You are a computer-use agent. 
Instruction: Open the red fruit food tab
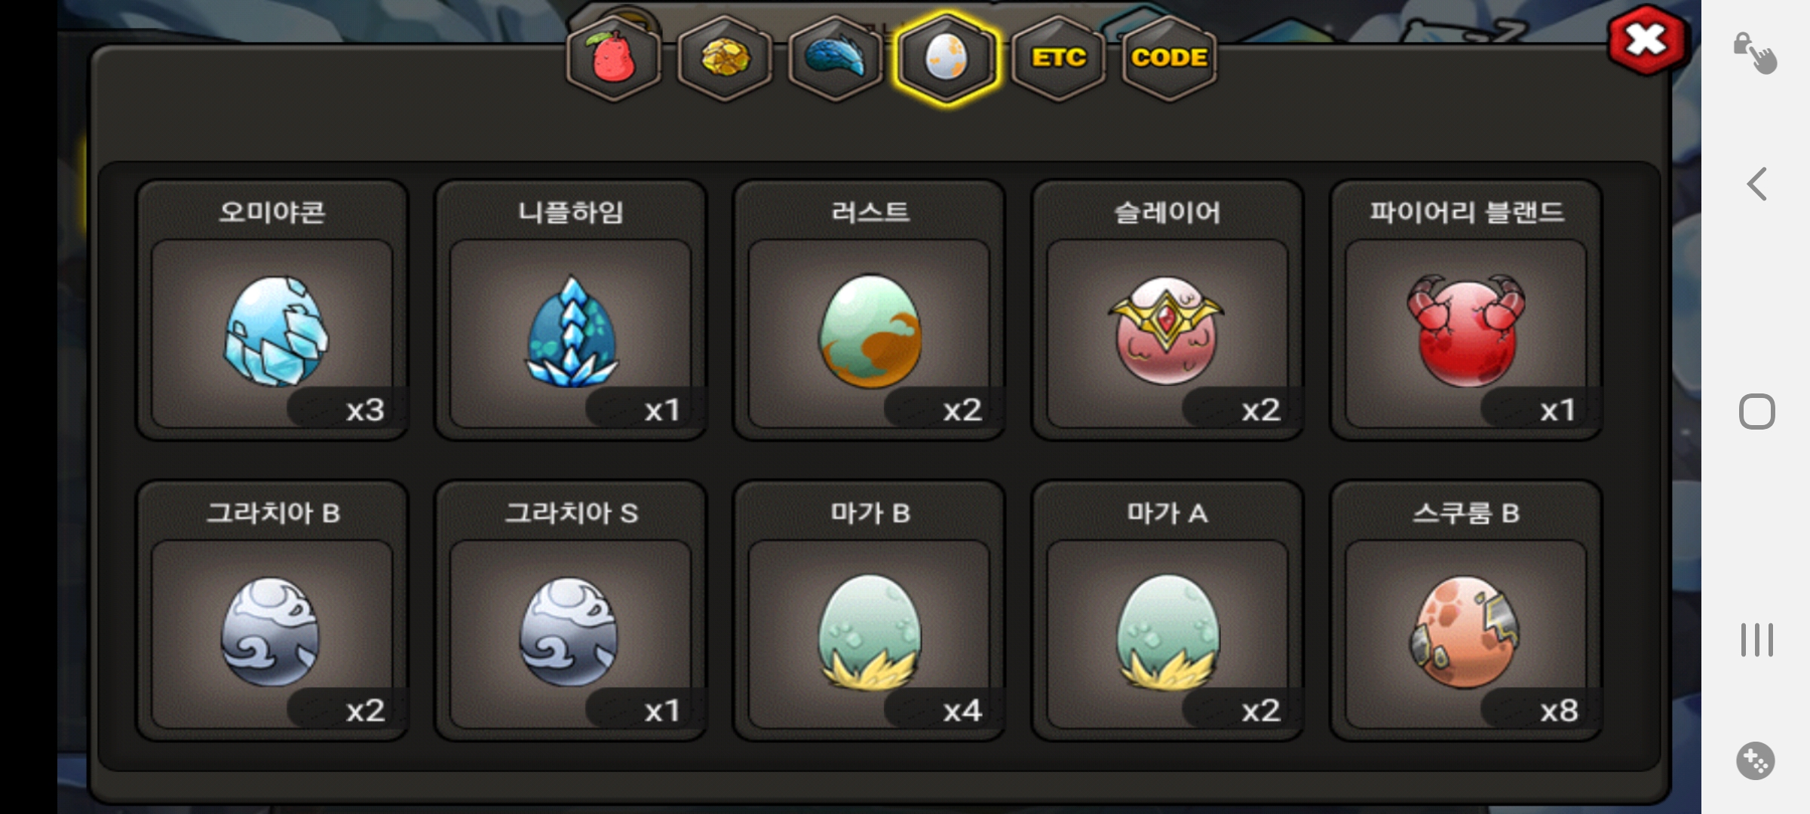pos(614,58)
